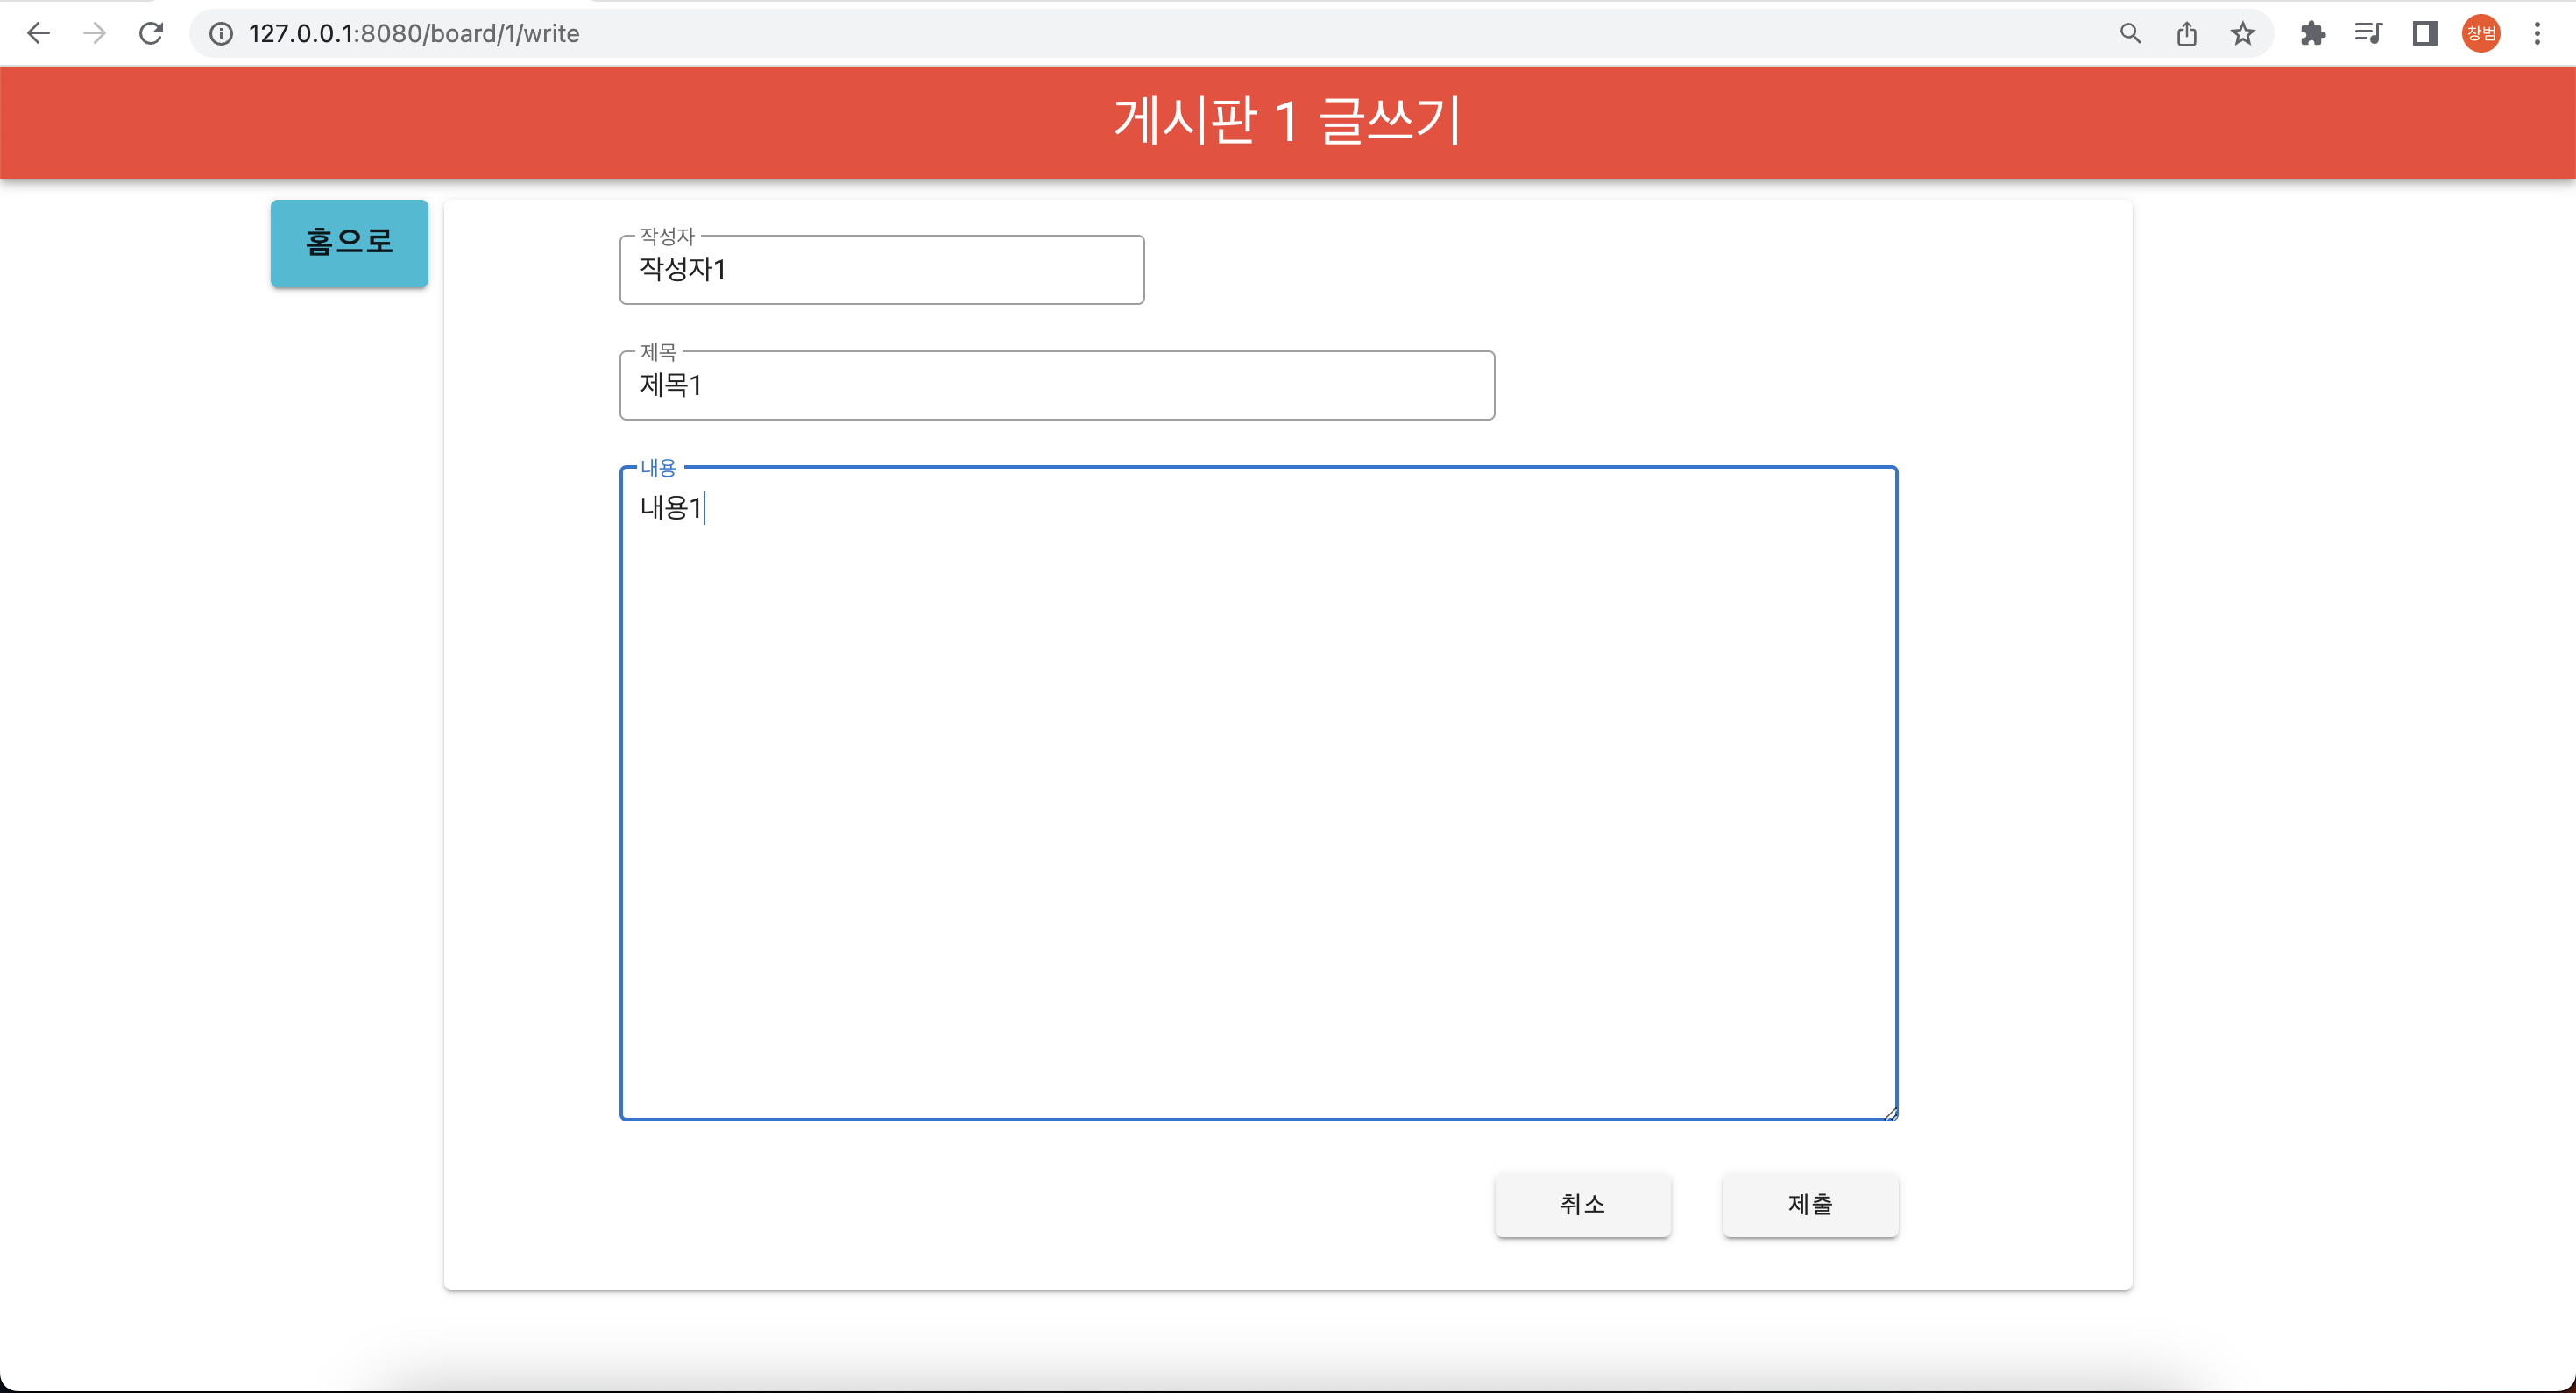Click the zoom magnifier icon in address bar
Image resolution: width=2576 pixels, height=1393 pixels.
tap(2130, 34)
